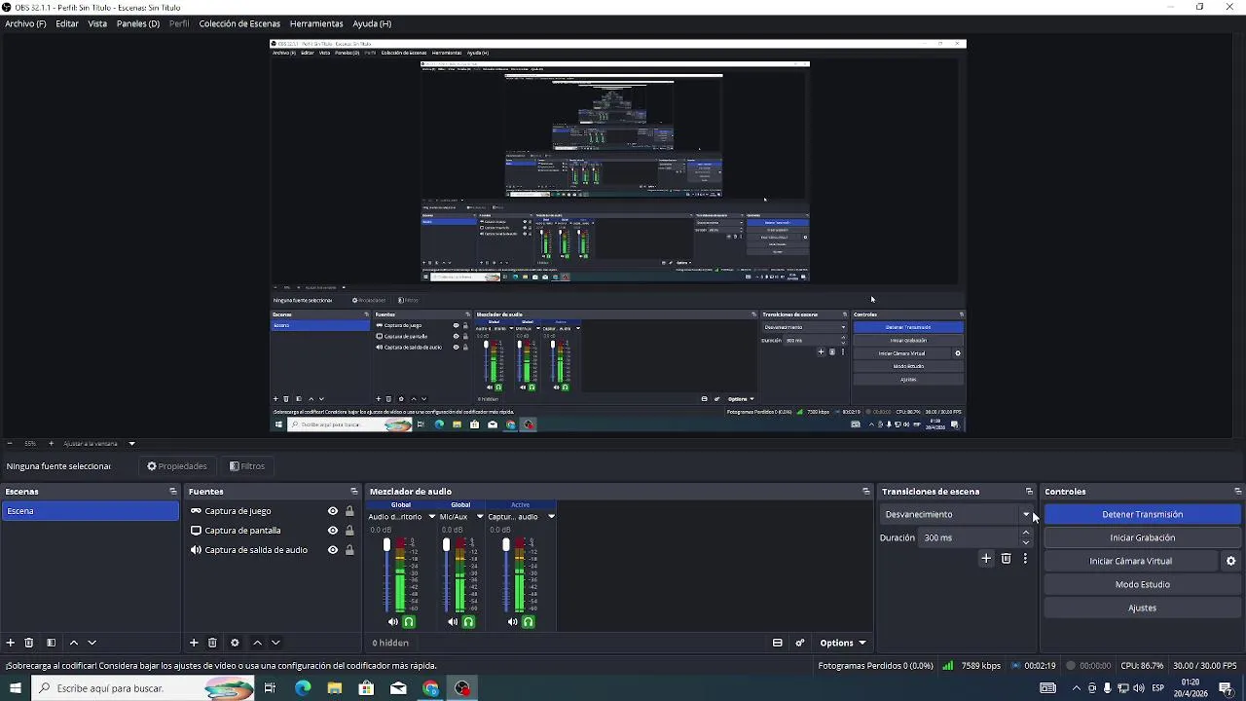The width and height of the screenshot is (1246, 701).
Task: Open the Vista menu
Action: pyautogui.click(x=97, y=23)
